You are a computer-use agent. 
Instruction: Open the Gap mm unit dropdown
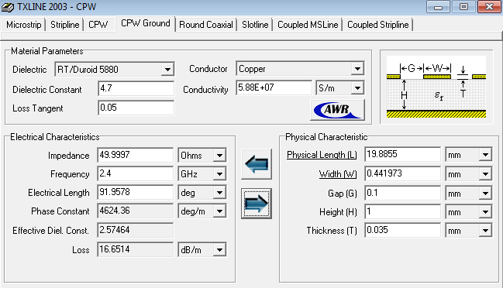tap(485, 194)
